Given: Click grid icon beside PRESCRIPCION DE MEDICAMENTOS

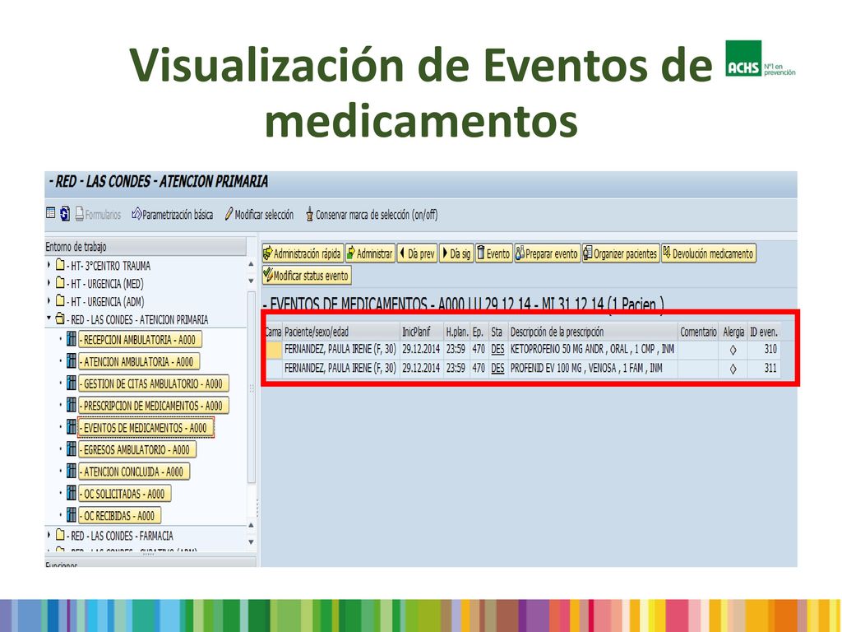Looking at the screenshot, I should point(72,405).
